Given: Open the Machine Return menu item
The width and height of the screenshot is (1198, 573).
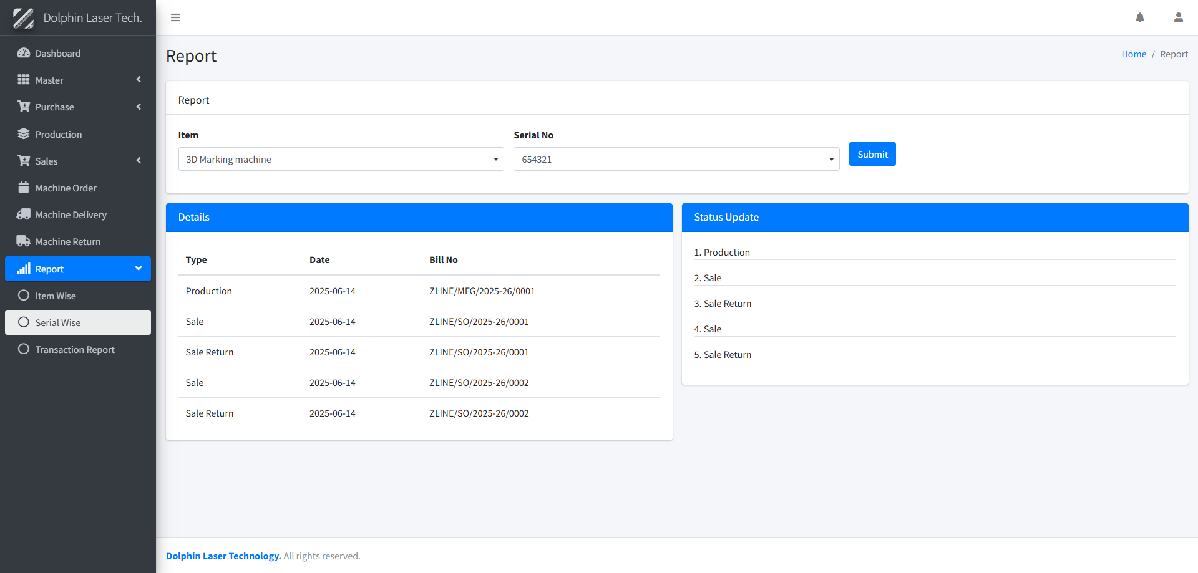Looking at the screenshot, I should click(68, 242).
